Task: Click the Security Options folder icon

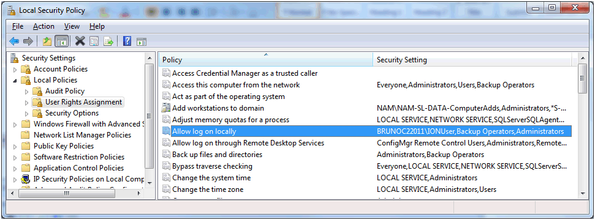Action: pyautogui.click(x=37, y=113)
